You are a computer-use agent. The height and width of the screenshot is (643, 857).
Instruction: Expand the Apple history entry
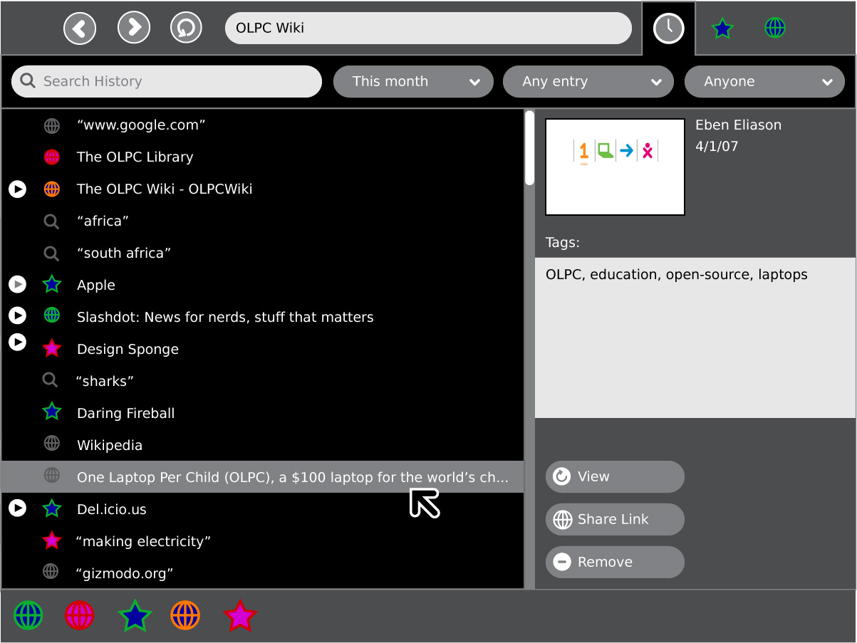tap(17, 285)
